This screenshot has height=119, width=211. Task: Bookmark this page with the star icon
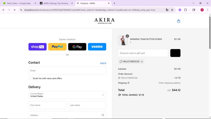pos(172,10)
